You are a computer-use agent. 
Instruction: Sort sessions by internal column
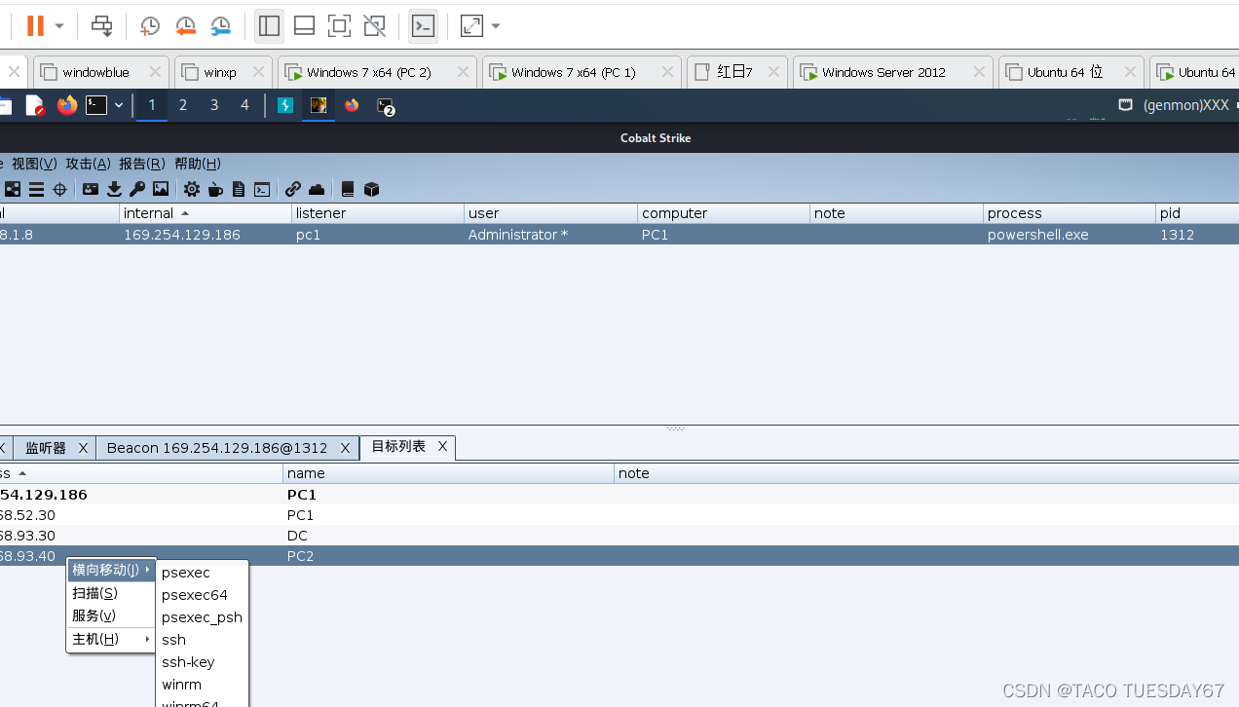(205, 213)
